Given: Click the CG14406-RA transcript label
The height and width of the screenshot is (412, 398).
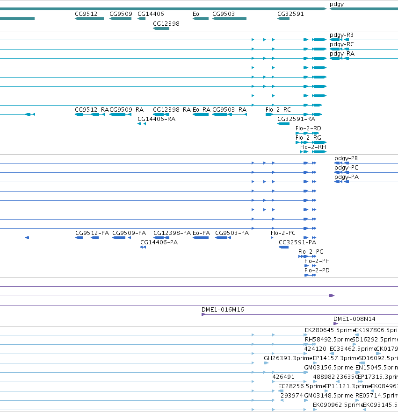Looking at the screenshot, I should (x=156, y=119).
